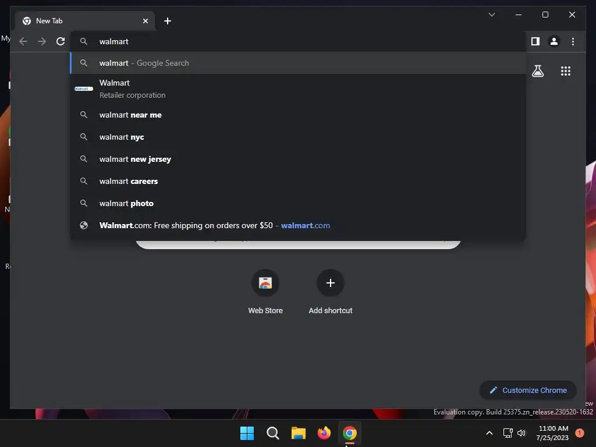Open the notification badge in the taskbar
596x447 pixels.
tap(579, 433)
